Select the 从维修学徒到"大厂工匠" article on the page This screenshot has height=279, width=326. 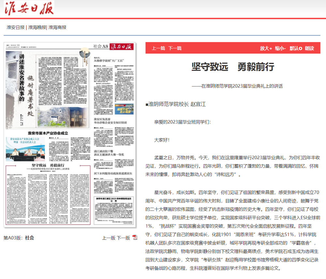pyautogui.click(x=113, y=85)
